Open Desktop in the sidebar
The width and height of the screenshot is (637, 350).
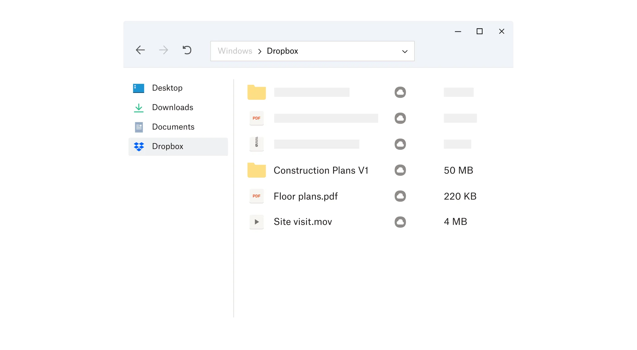tap(167, 88)
